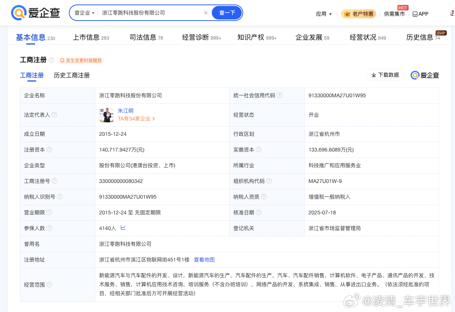Click establishment date 2015-12-24
This screenshot has height=312, width=455.
tap(113, 134)
